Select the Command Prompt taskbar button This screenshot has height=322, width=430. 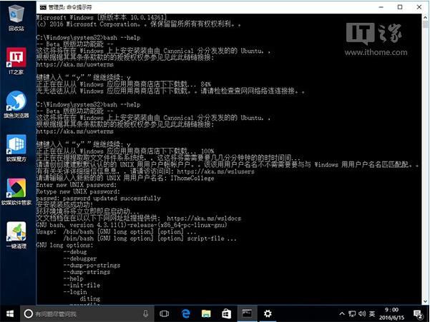click(x=247, y=313)
